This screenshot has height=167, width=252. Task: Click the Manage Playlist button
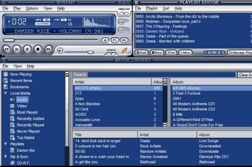(240, 52)
